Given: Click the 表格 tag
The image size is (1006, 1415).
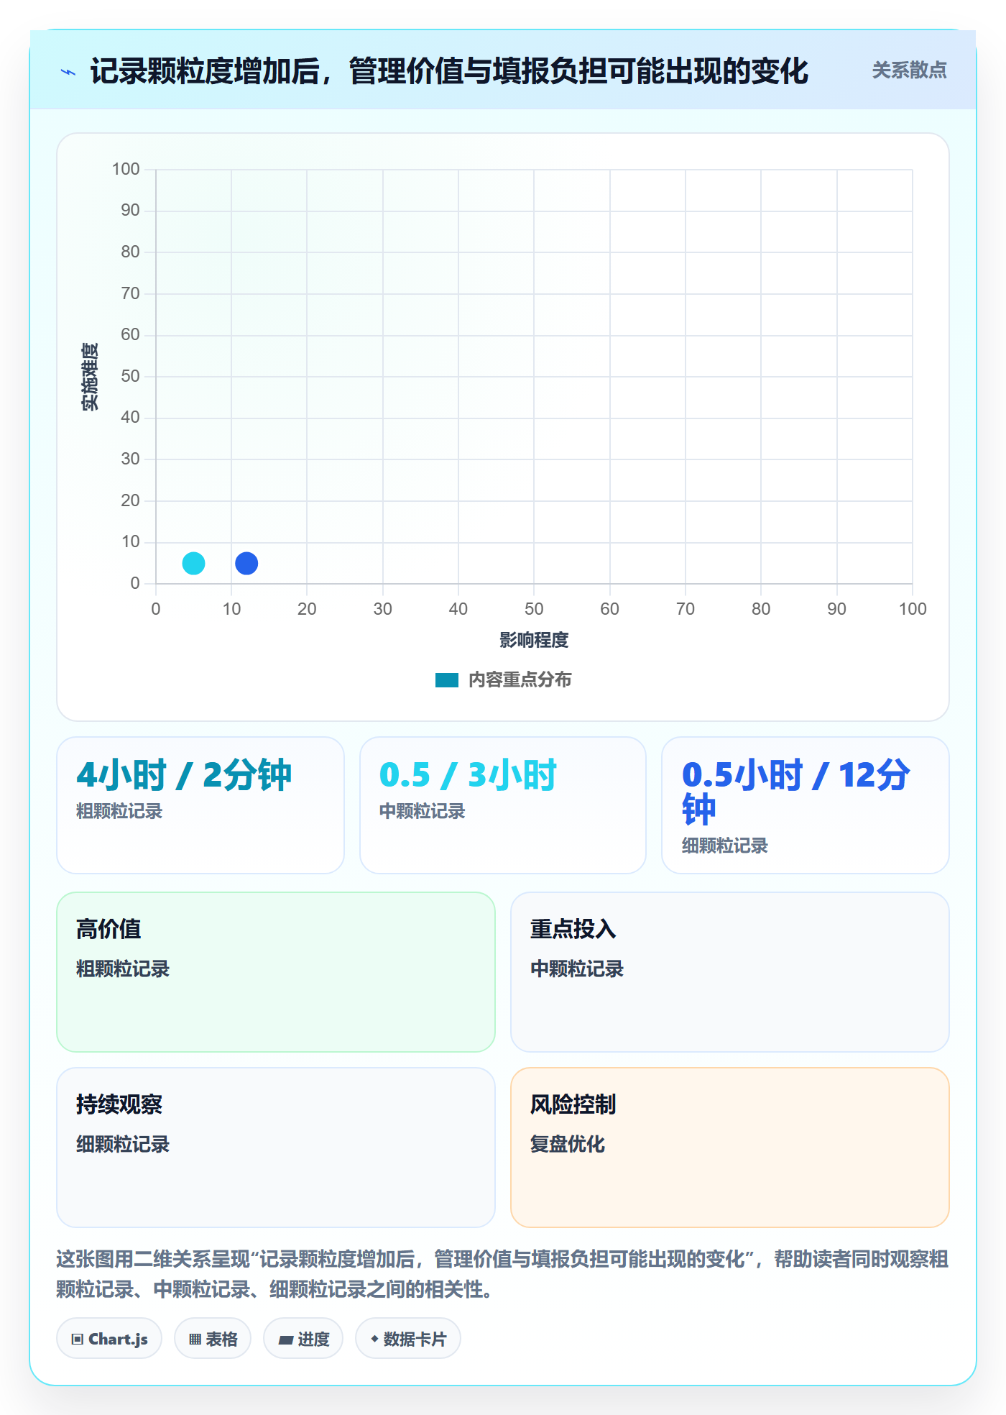Looking at the screenshot, I should click(213, 1339).
